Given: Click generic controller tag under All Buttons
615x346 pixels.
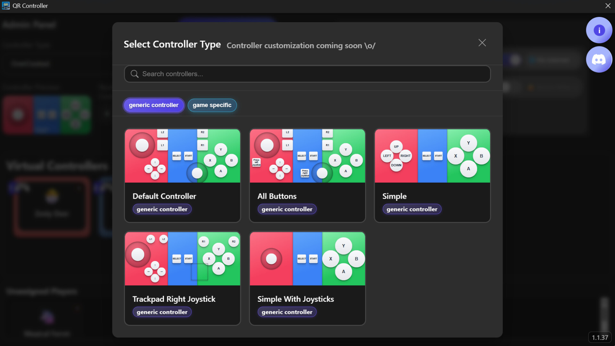Looking at the screenshot, I should click(287, 209).
